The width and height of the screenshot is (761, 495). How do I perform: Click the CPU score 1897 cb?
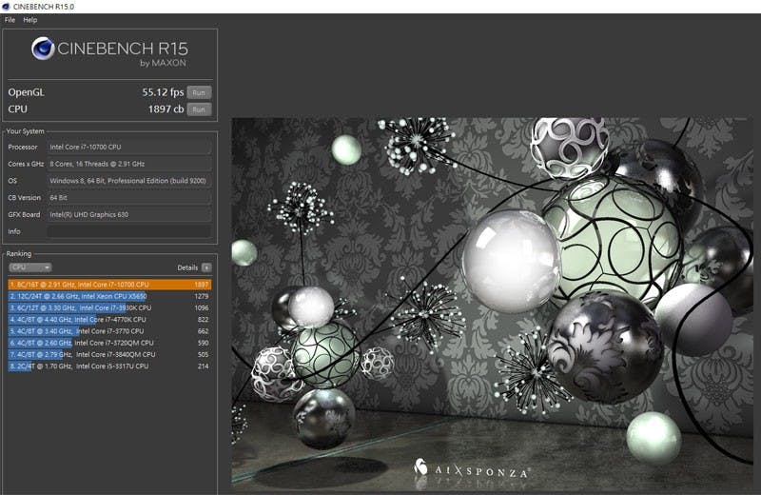[x=166, y=109]
